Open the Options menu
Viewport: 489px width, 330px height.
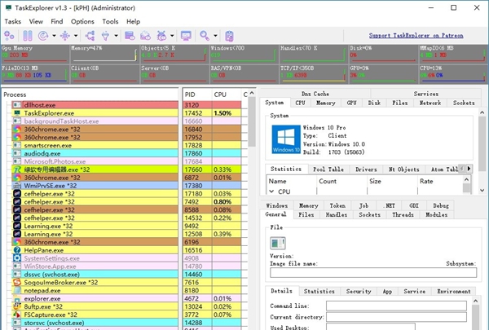click(x=82, y=21)
